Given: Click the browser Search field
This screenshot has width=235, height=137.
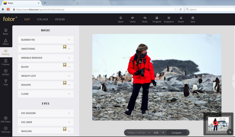Looking at the screenshot, I should 210,10.
